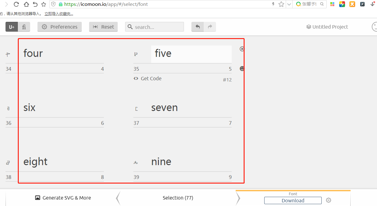This screenshot has width=377, height=206.
Task: Select the glyph icon next to eight
Action: [8, 163]
